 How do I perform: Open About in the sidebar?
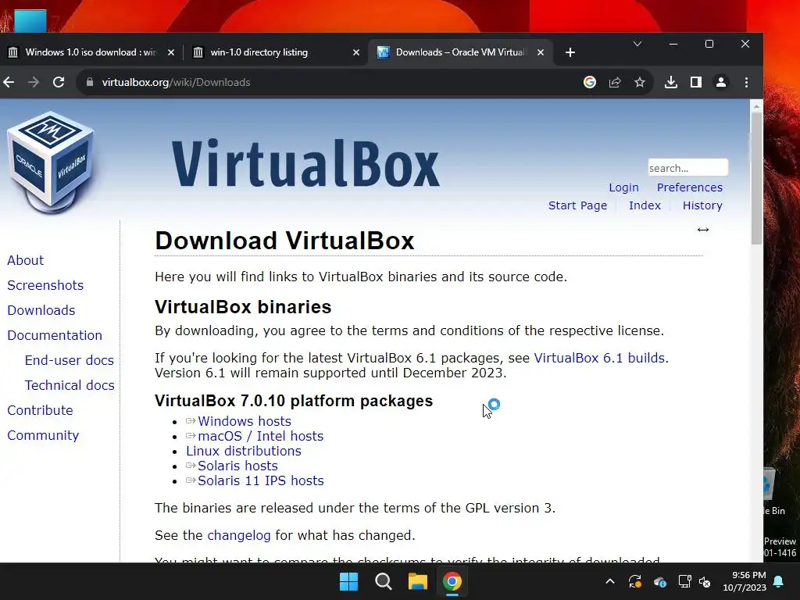tap(26, 260)
